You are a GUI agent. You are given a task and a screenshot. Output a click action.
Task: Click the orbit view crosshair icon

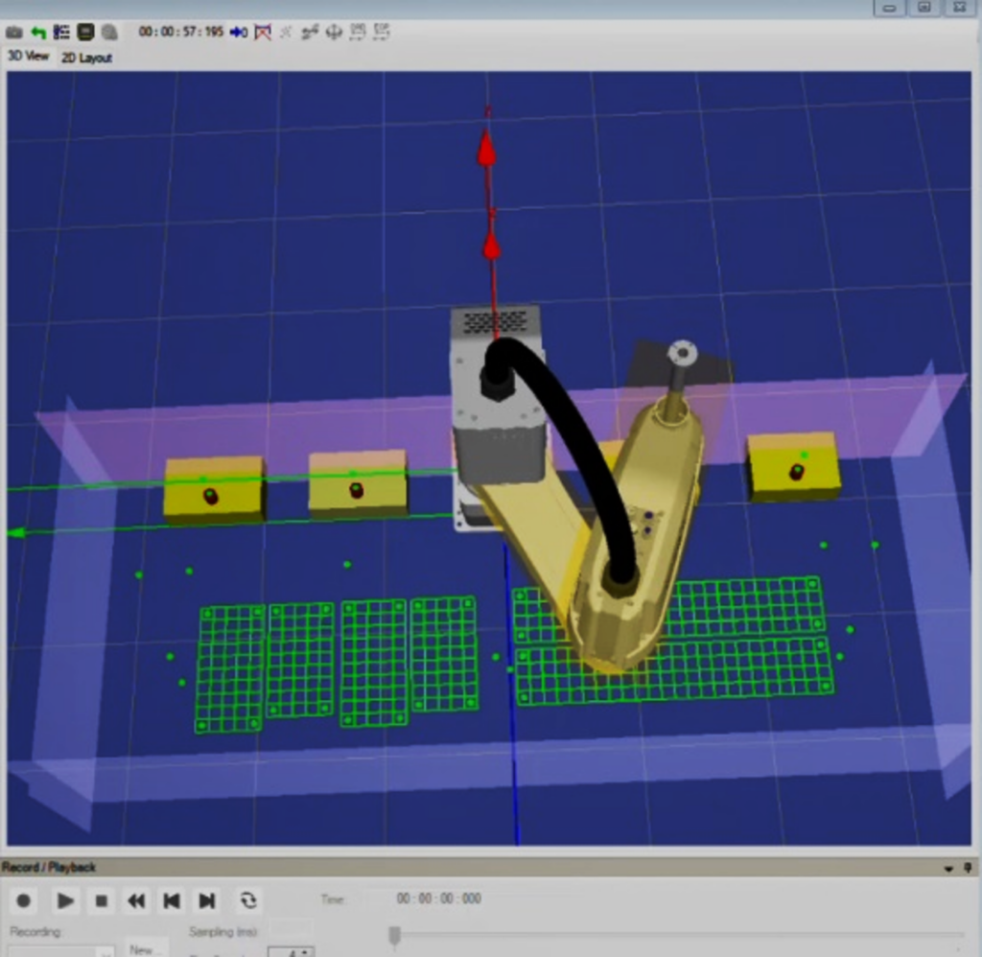click(x=334, y=32)
